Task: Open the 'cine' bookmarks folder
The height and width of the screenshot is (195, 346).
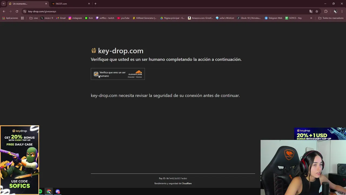Action: coord(34,18)
